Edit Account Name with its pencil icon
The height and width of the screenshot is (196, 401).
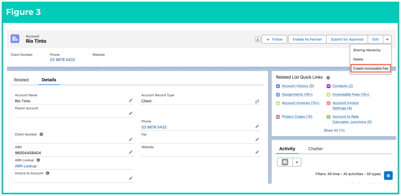(x=131, y=101)
